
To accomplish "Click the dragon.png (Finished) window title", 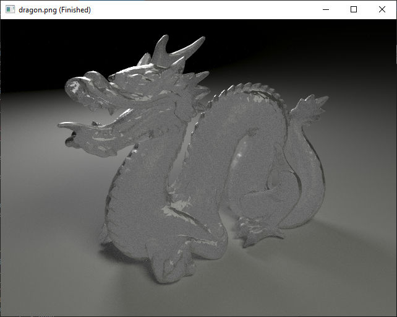I will click(54, 10).
